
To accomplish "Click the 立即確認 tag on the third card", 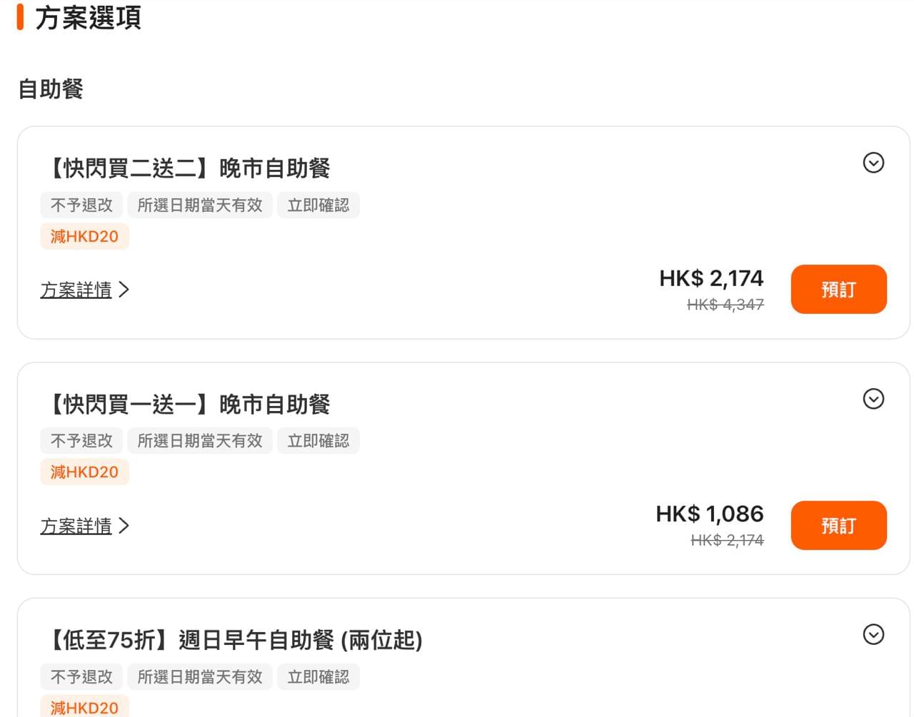I will [x=318, y=677].
